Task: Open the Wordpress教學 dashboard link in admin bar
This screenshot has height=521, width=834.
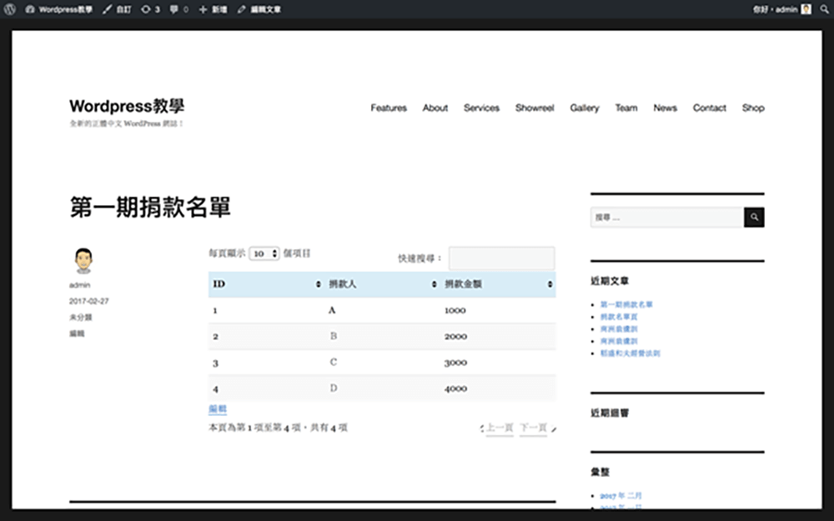Action: click(58, 9)
